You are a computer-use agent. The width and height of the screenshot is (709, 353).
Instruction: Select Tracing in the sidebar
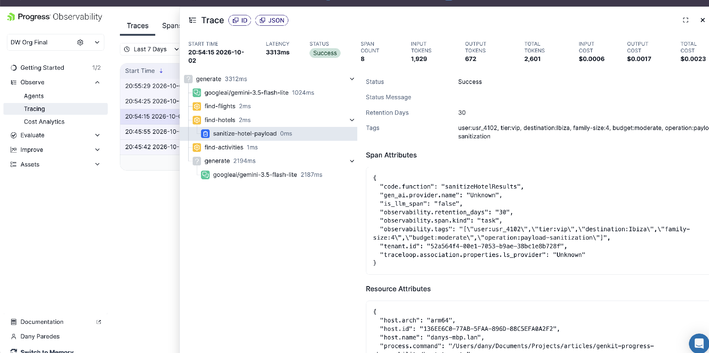pyautogui.click(x=55, y=109)
